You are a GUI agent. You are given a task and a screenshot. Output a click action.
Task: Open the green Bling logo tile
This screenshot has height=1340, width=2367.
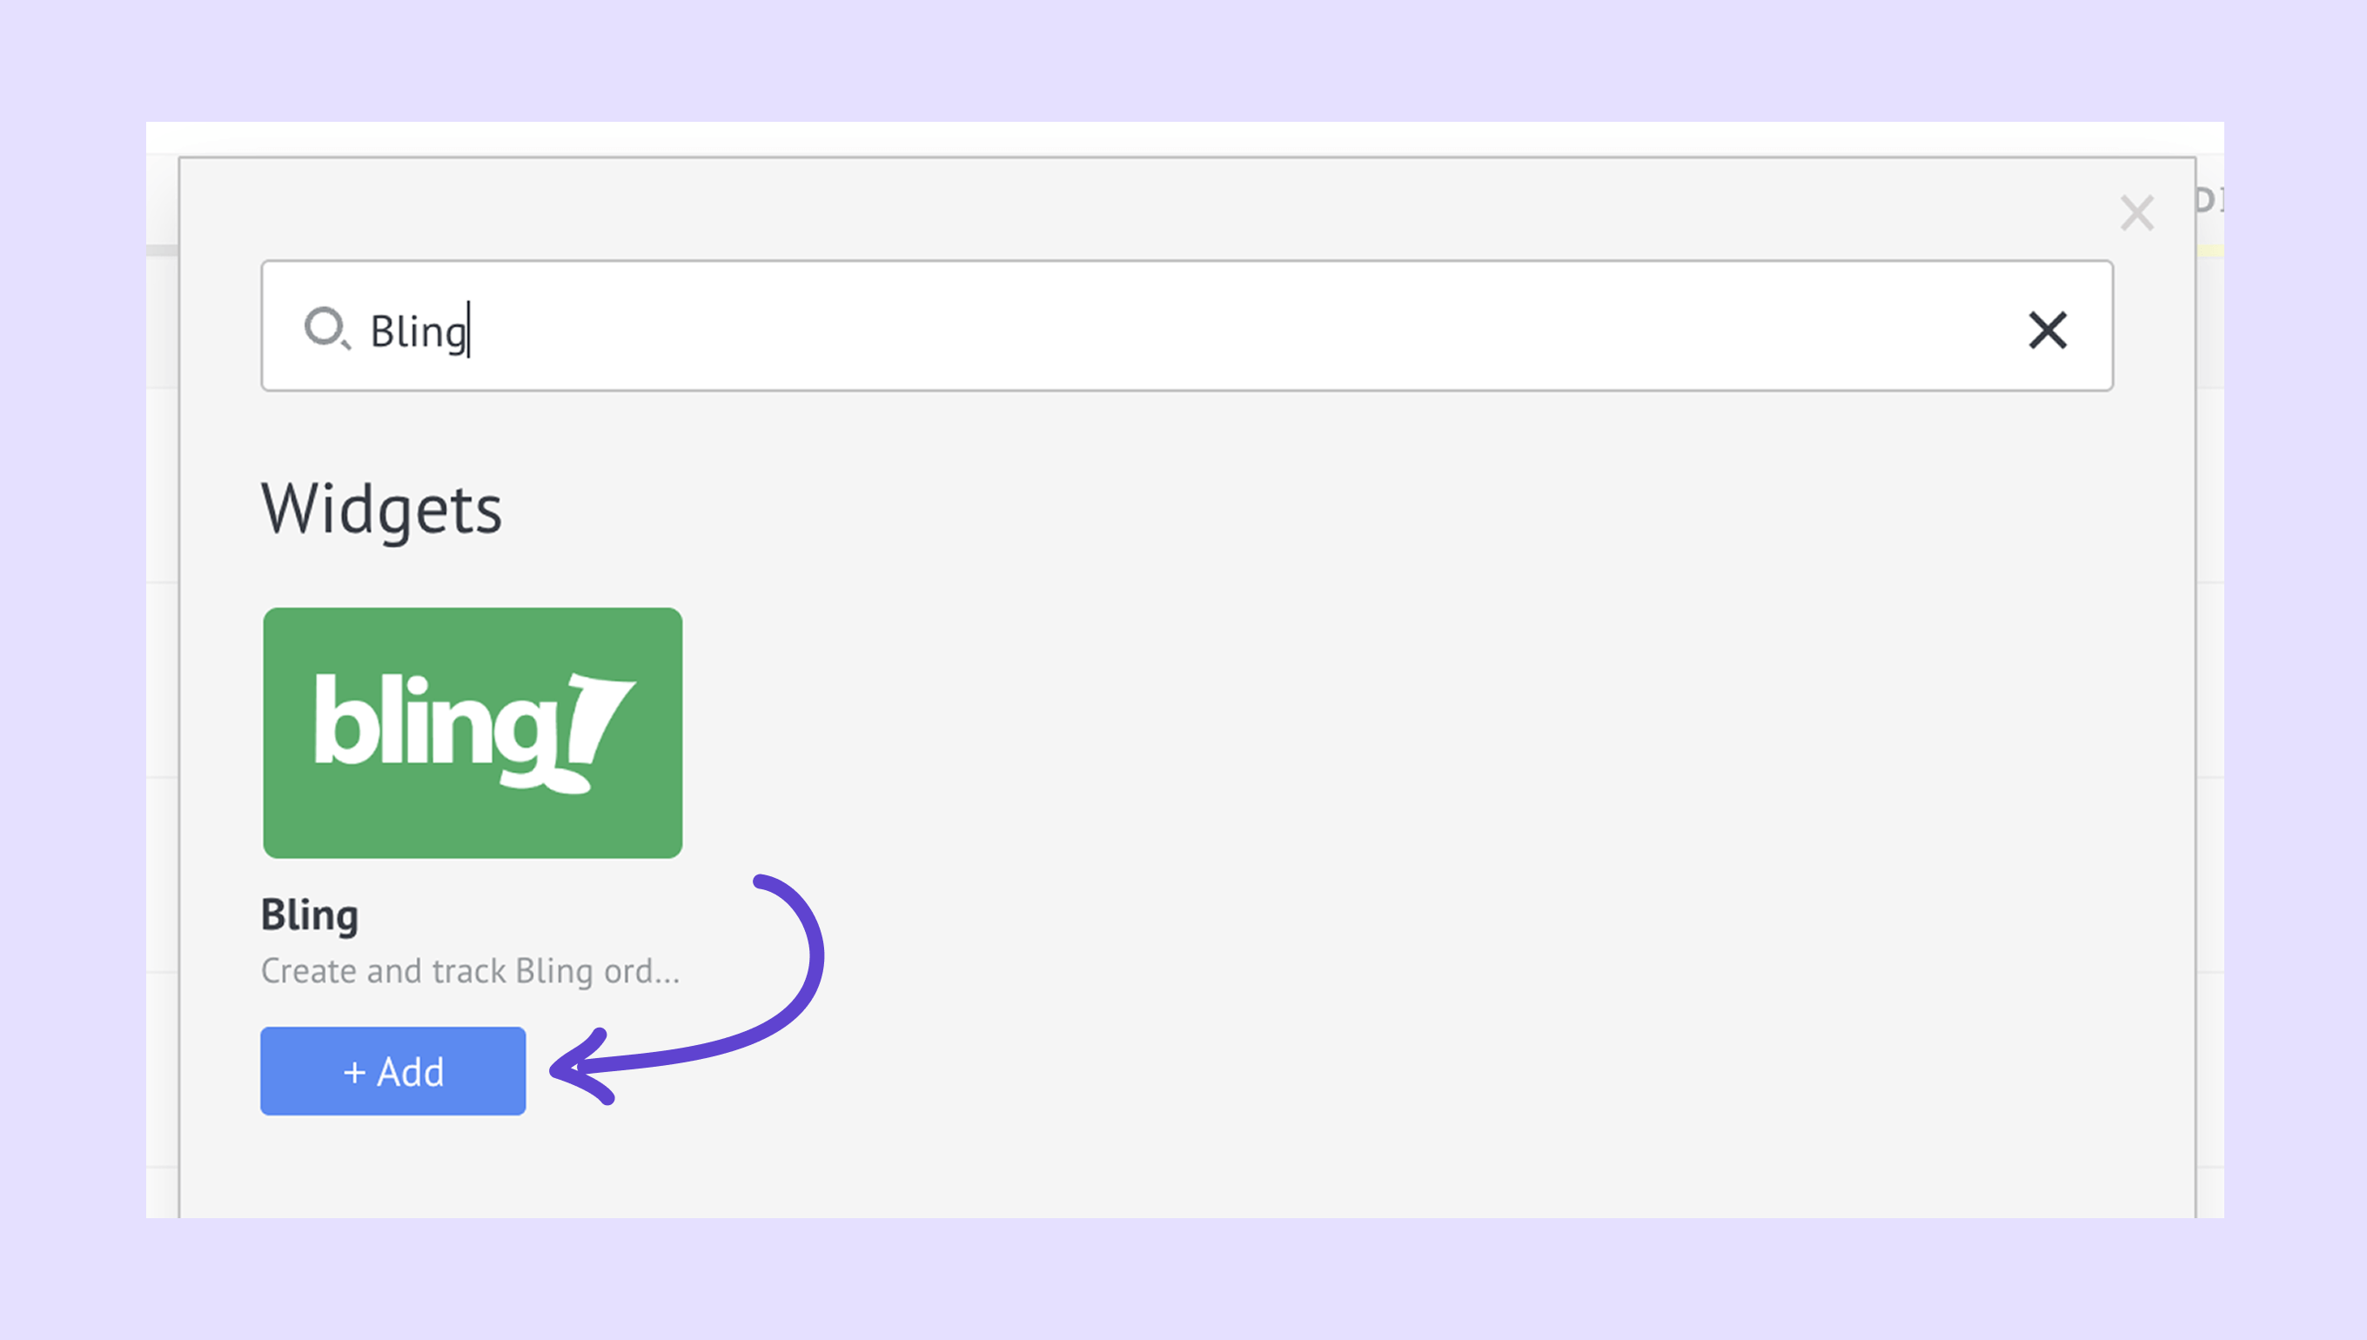coord(473,733)
